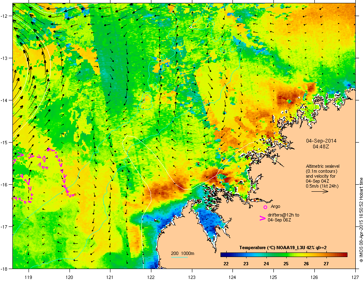Click the 'and velocity for' legend line

[319, 176]
